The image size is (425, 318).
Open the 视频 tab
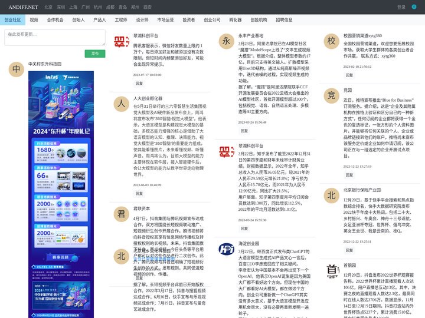point(34,20)
